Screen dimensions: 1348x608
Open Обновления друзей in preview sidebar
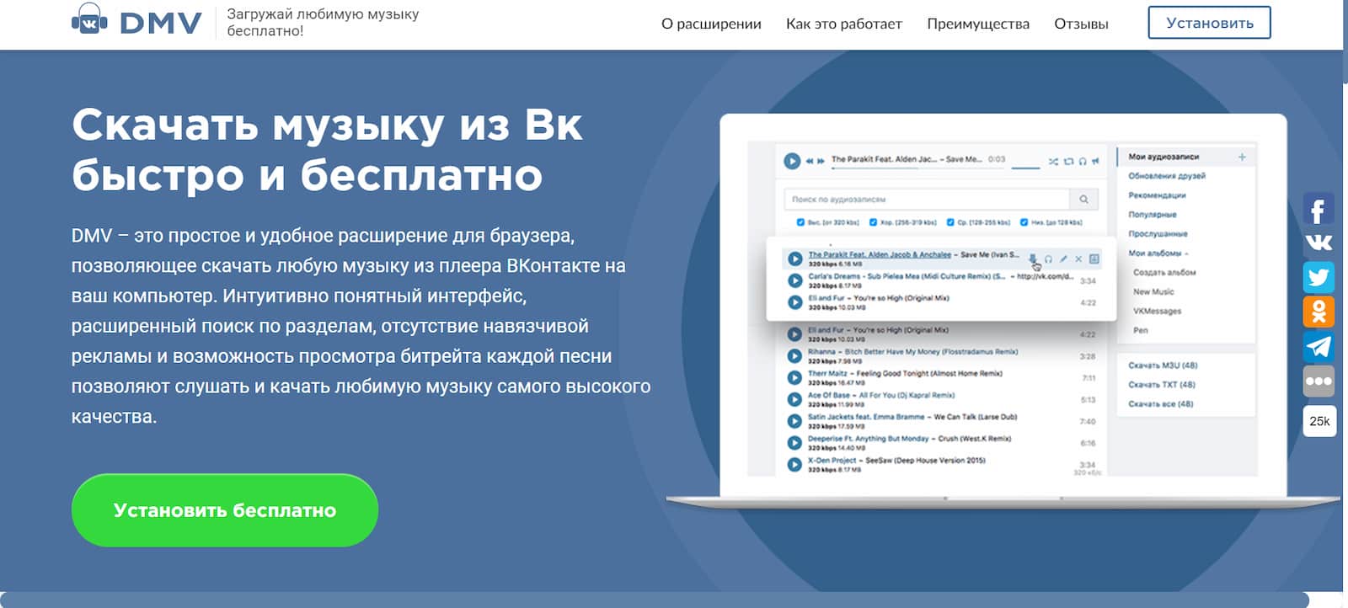click(1167, 176)
